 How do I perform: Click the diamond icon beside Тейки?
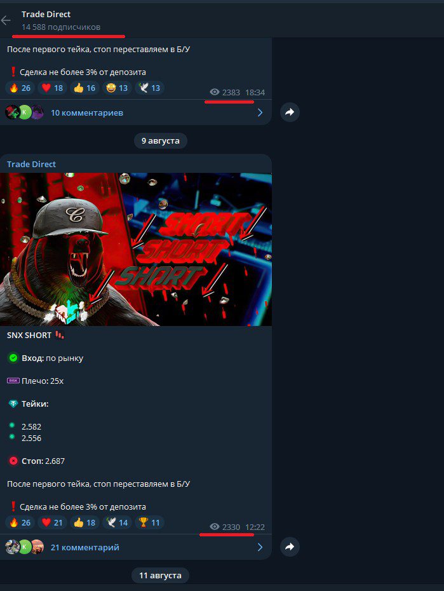[x=13, y=404]
